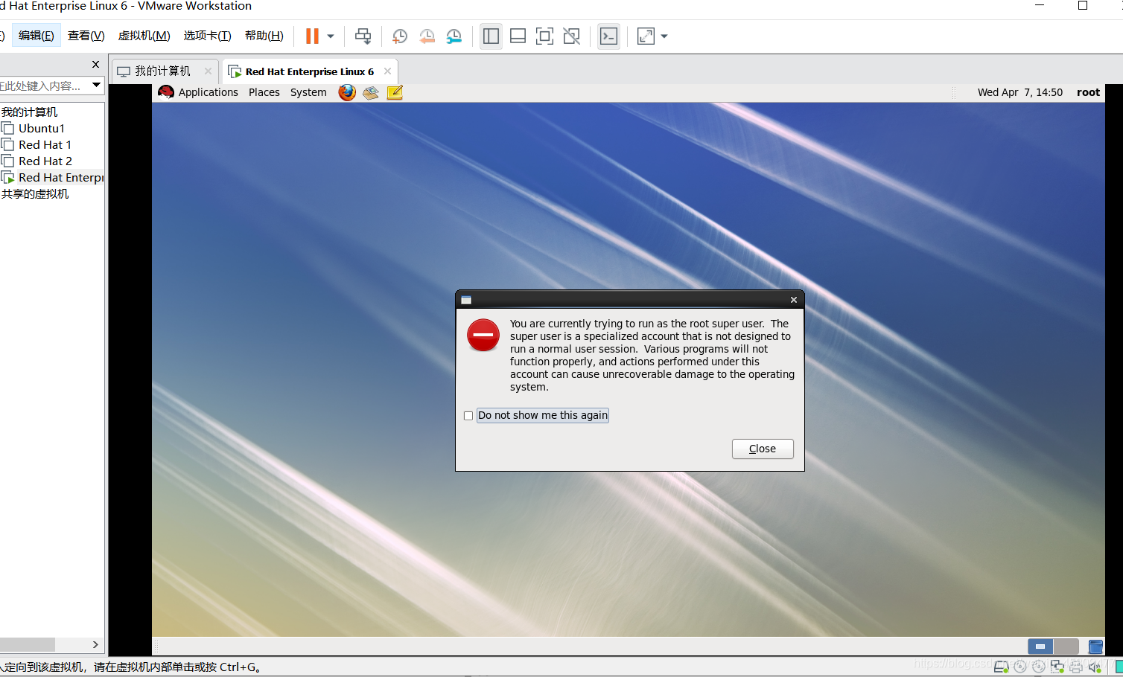Close the library sidebar panel
Screen dimensions: 1123x677
[95, 65]
